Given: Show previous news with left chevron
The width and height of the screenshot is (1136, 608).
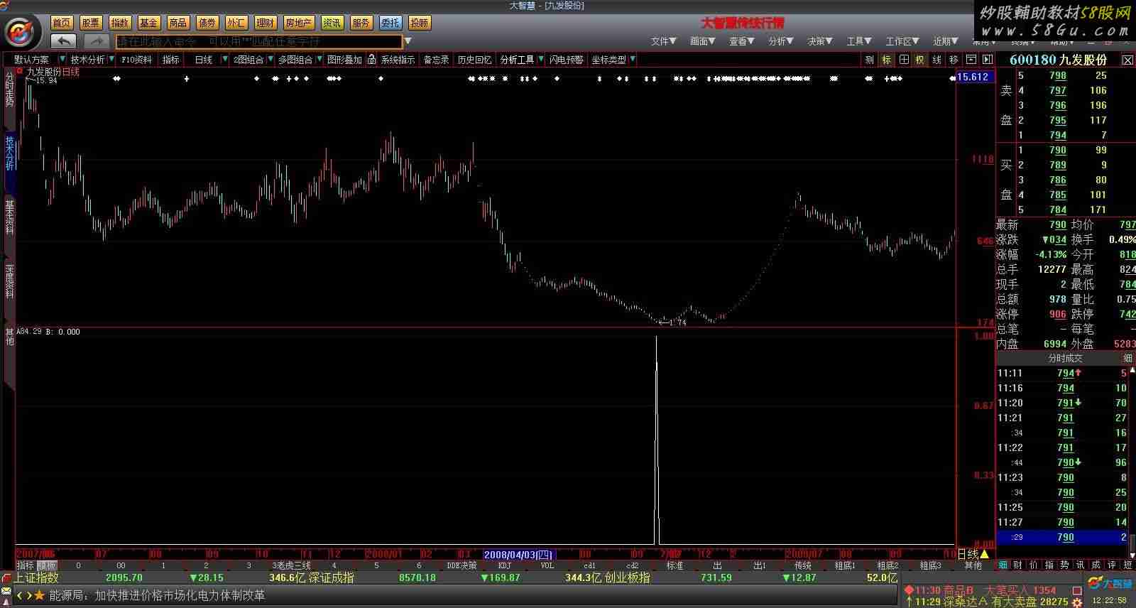Looking at the screenshot, I should (x=20, y=595).
